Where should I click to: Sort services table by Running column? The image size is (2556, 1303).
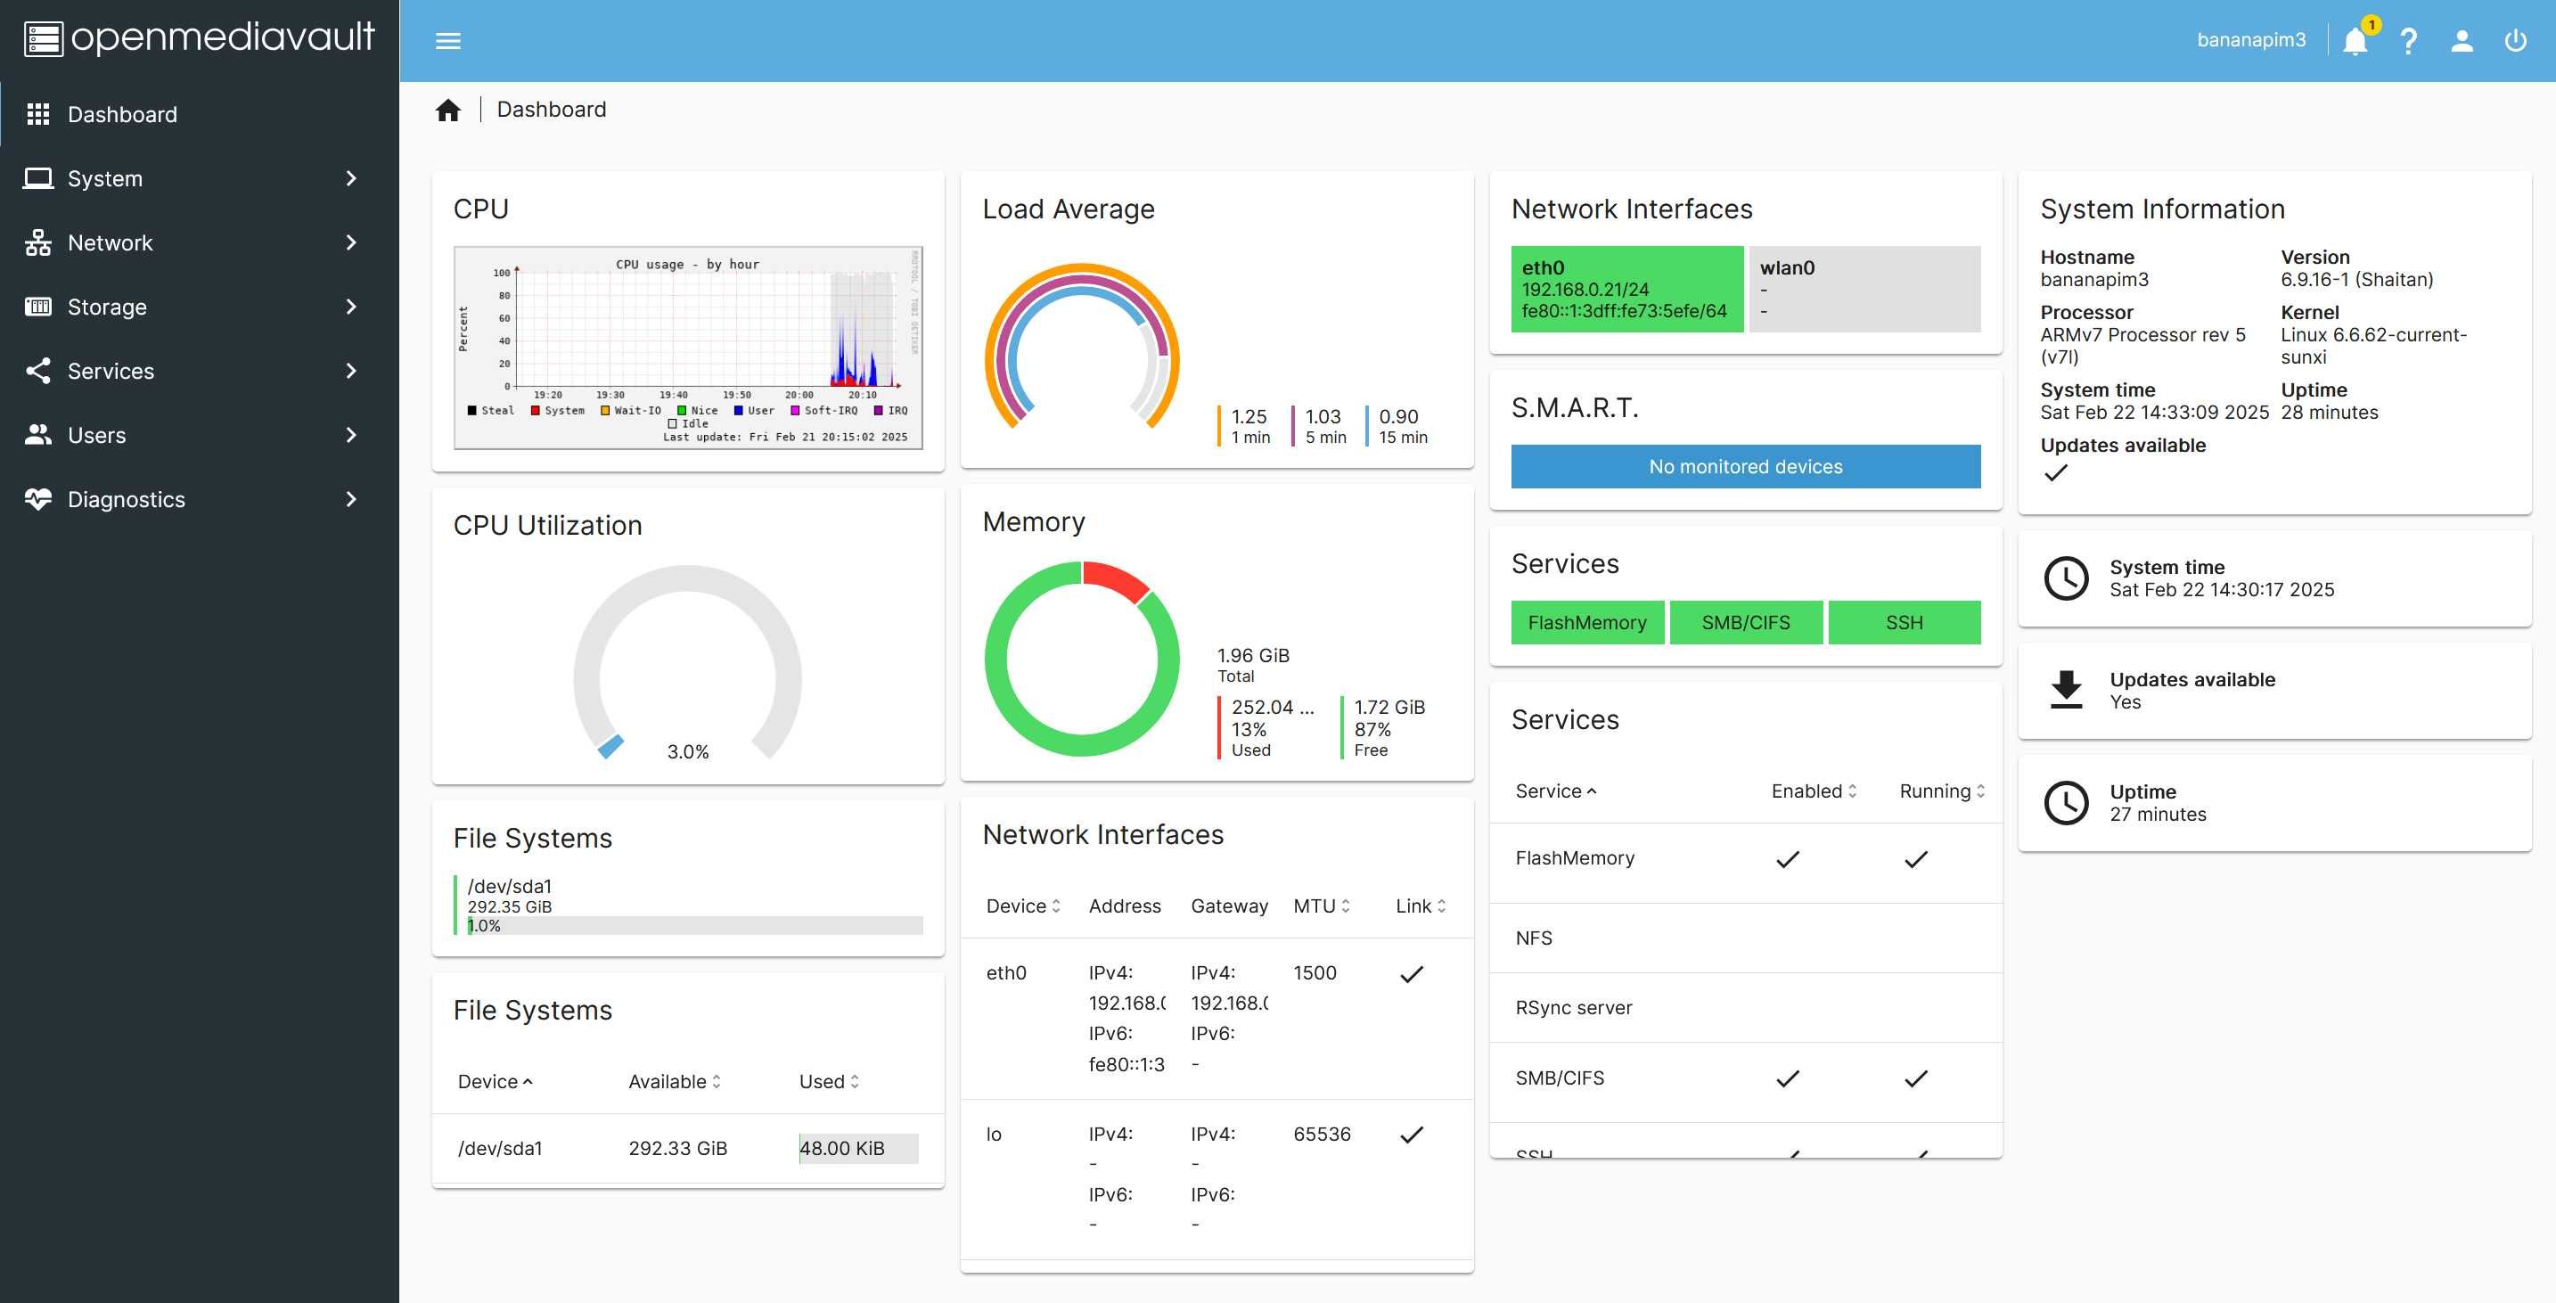coord(1942,791)
